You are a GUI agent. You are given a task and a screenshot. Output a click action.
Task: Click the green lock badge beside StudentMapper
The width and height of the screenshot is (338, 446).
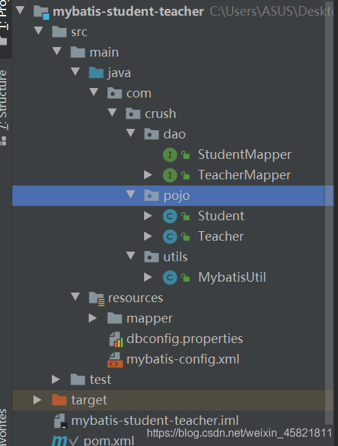[186, 155]
